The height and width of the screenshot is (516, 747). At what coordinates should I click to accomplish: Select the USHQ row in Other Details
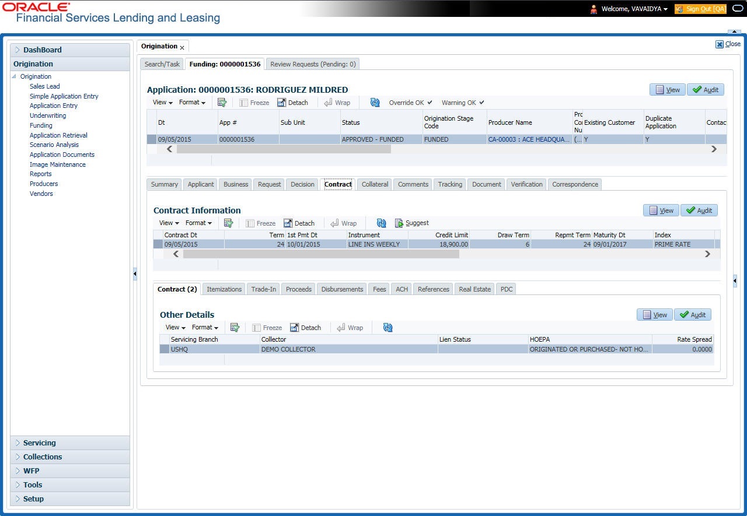click(436, 349)
